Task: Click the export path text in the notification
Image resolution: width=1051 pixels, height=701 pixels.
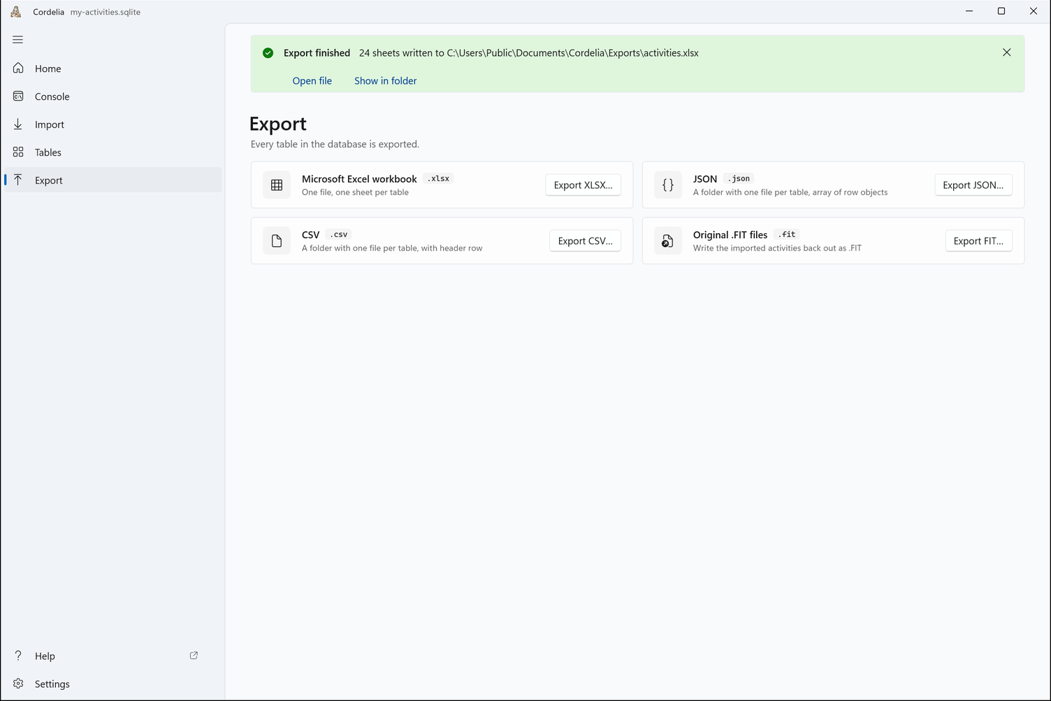Action: point(529,53)
